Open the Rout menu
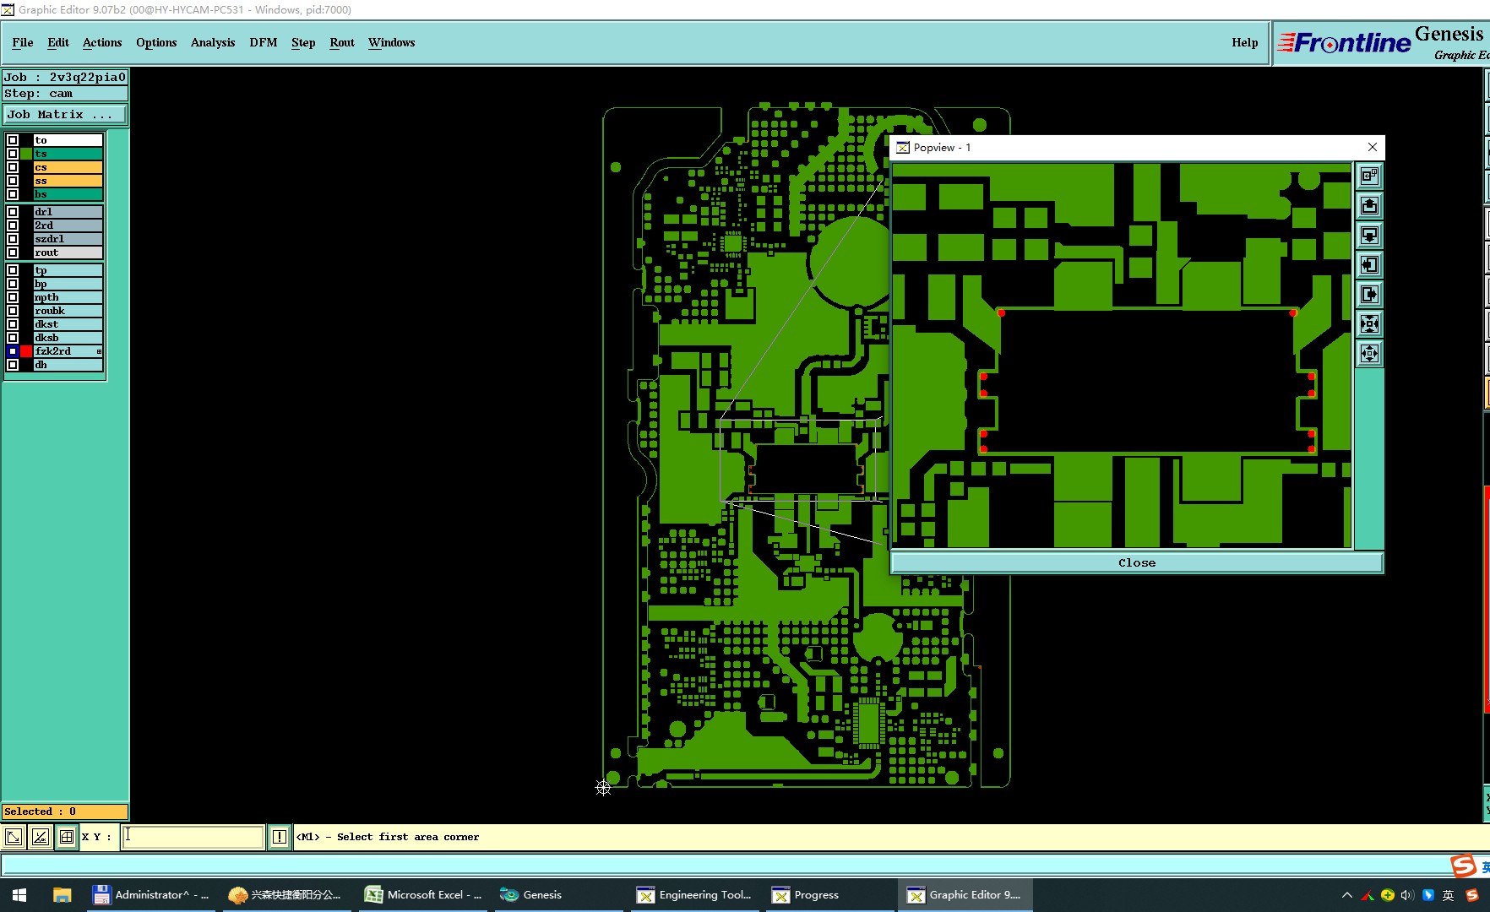Screen dimensions: 1490x912 342,42
